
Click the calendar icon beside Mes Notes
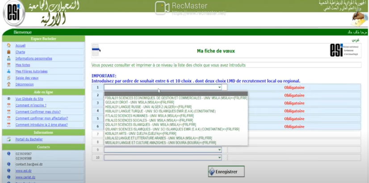(x=8, y=65)
